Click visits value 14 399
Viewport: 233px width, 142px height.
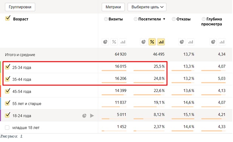point(120,91)
